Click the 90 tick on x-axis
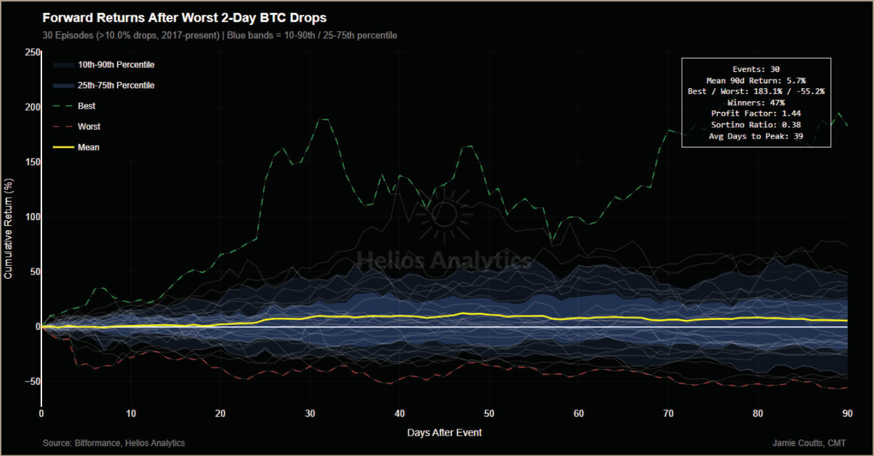 tap(847, 413)
